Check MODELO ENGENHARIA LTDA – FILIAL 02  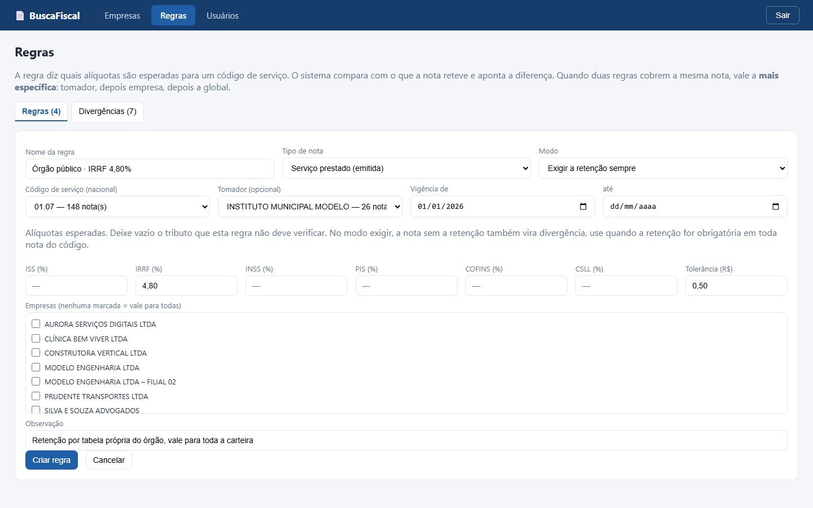coord(36,382)
